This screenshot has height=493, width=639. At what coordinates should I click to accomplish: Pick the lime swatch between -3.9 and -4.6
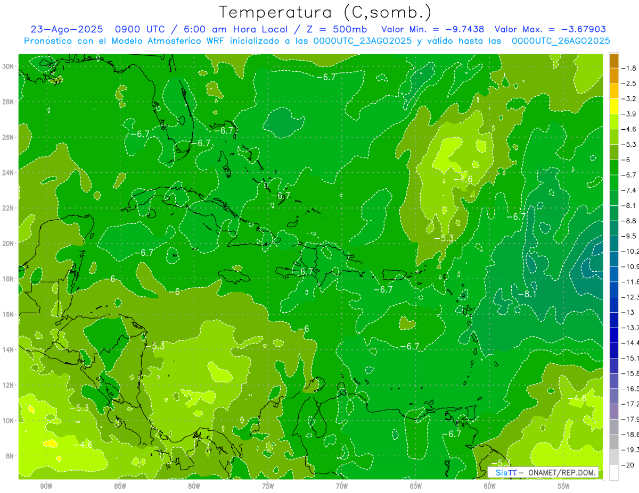[x=614, y=122]
